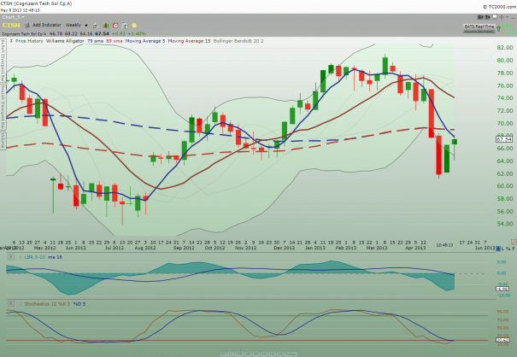Open the yellow sticky note icon

point(134,26)
